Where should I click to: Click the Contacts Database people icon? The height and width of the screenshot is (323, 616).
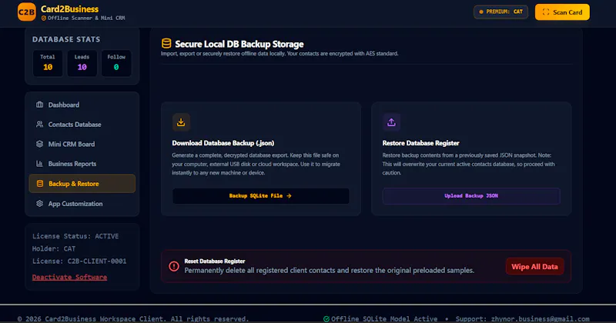click(40, 124)
